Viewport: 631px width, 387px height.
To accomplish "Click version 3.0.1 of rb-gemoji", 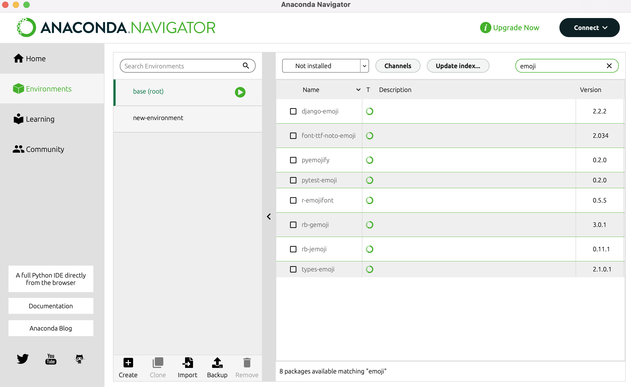I will [x=599, y=225].
